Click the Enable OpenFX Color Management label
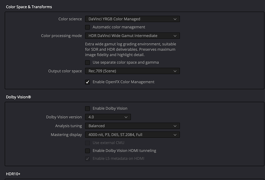265x180 pixels. pos(123,82)
